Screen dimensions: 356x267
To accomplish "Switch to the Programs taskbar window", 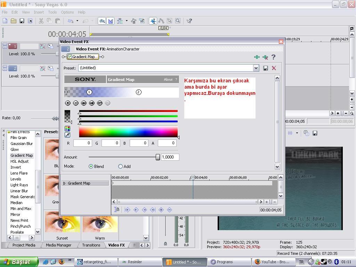I will (229, 262).
